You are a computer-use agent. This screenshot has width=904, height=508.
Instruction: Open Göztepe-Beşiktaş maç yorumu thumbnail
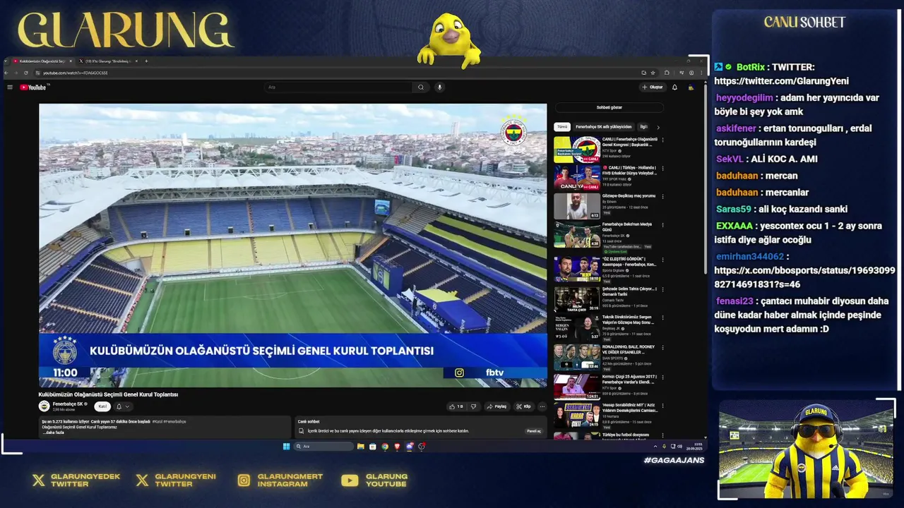tap(577, 206)
